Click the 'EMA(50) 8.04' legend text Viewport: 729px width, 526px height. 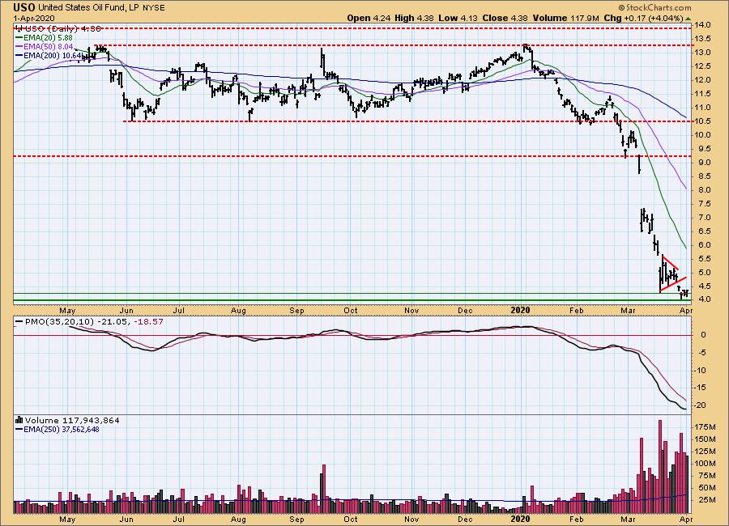pyautogui.click(x=48, y=47)
